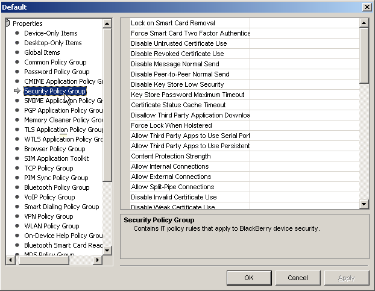This screenshot has width=375, height=291.
Task: Click the Cancel button
Action: [298, 278]
